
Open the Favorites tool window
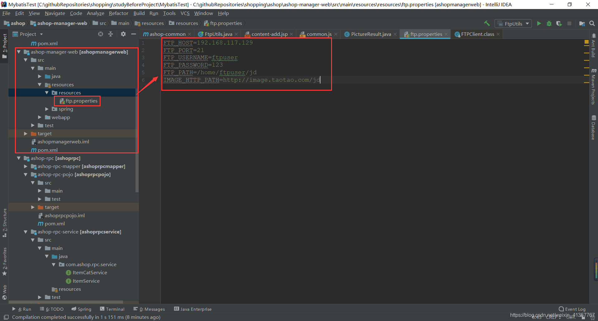point(4,261)
